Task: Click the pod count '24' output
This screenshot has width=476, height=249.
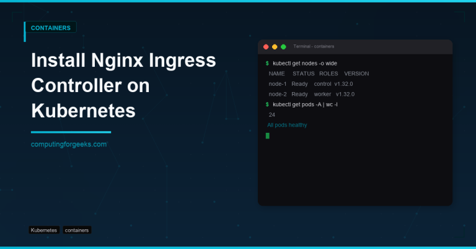Action: pyautogui.click(x=271, y=115)
